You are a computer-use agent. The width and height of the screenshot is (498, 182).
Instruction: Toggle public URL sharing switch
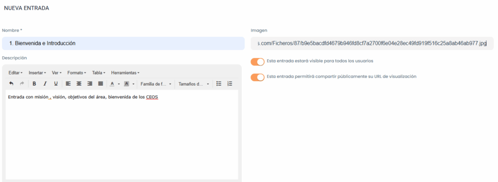point(258,77)
